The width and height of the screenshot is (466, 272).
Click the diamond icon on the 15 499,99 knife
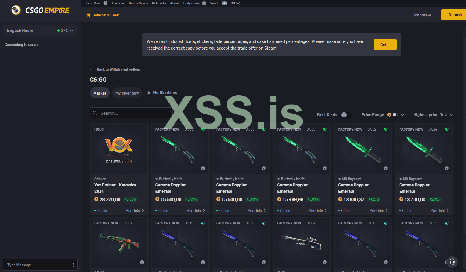325,129
